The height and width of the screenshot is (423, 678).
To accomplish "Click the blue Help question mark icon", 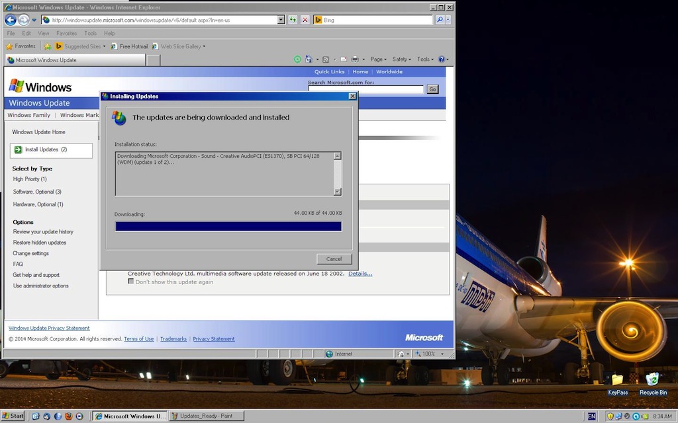I will click(442, 59).
